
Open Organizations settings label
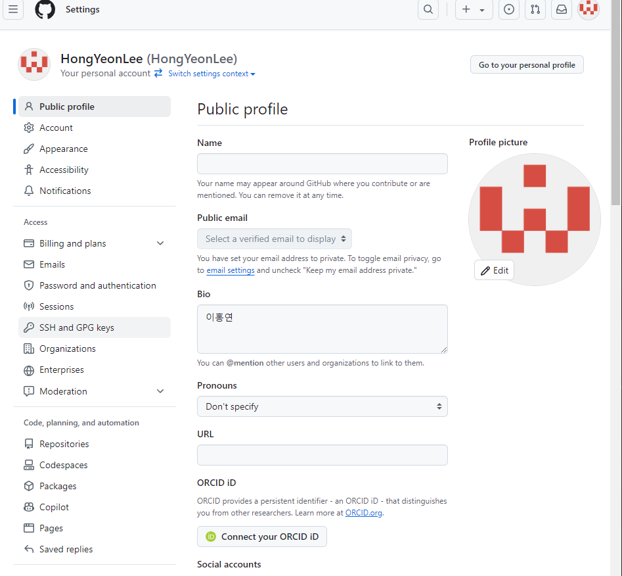[x=68, y=348]
